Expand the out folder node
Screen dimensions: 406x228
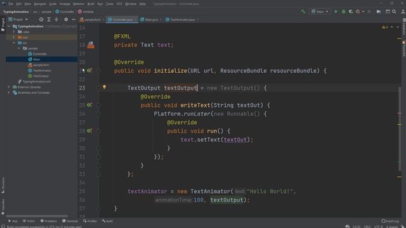pyautogui.click(x=14, y=37)
